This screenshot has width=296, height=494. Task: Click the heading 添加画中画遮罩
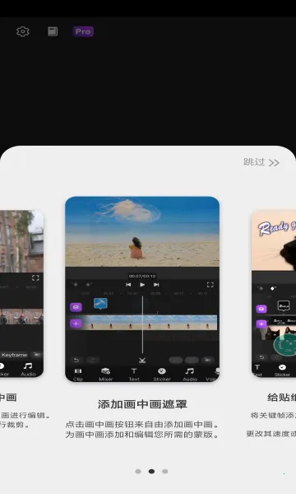142,404
